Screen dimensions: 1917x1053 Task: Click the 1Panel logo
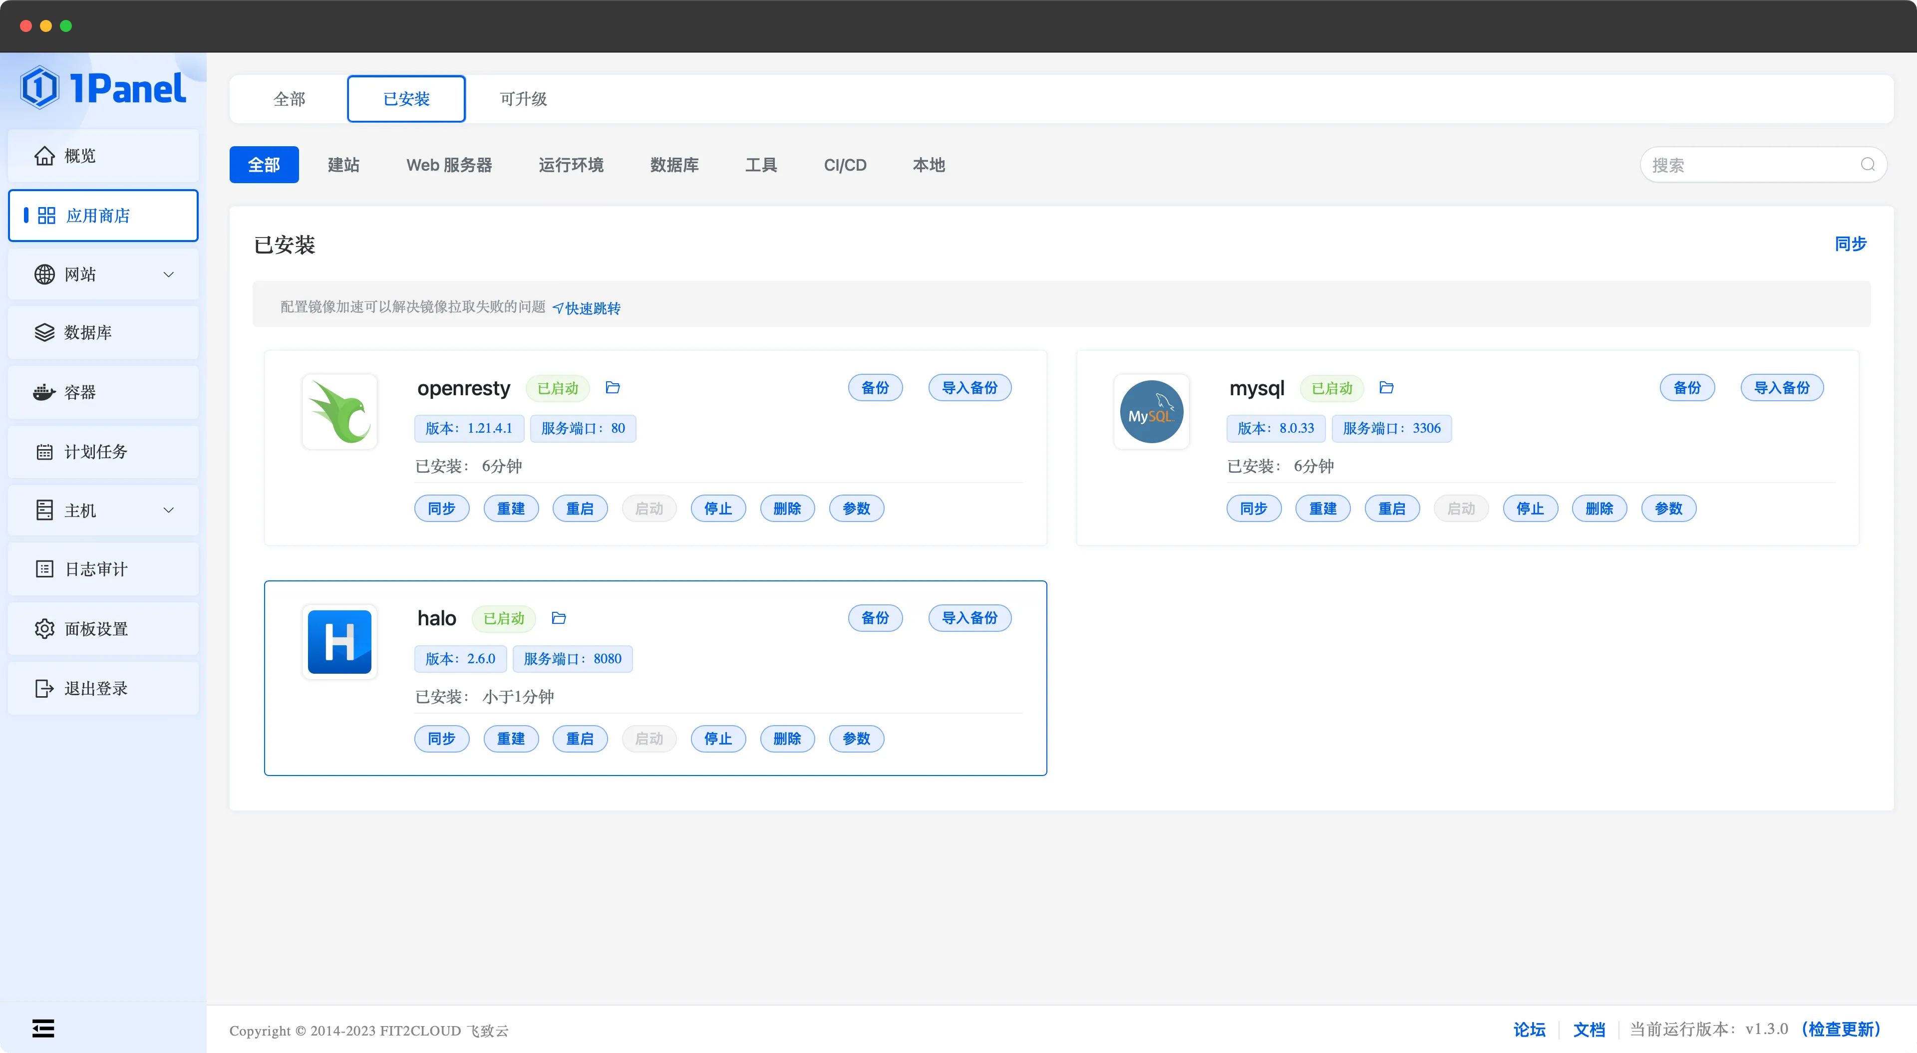[x=103, y=88]
